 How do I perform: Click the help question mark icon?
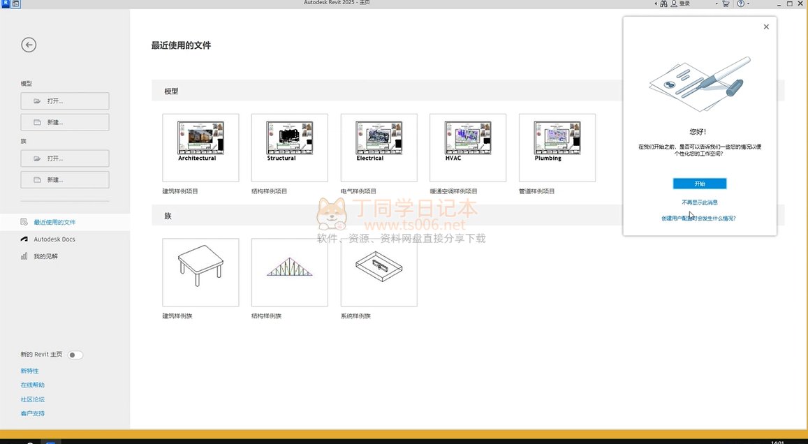click(x=740, y=3)
